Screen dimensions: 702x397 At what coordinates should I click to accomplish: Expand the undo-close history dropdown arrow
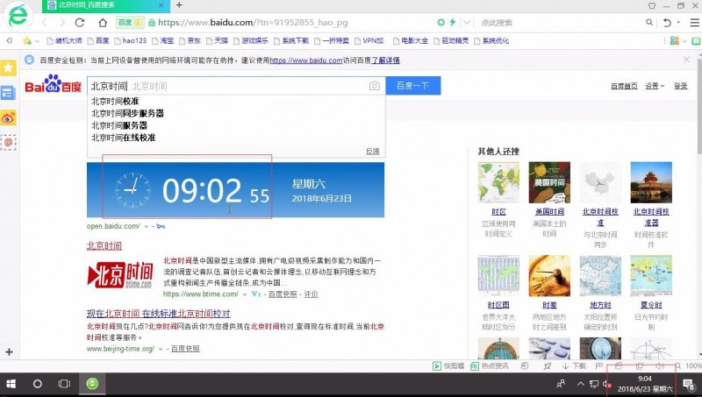click(x=678, y=23)
